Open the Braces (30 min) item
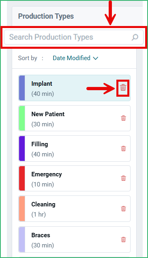This screenshot has height=258, width=148. pyautogui.click(x=75, y=239)
